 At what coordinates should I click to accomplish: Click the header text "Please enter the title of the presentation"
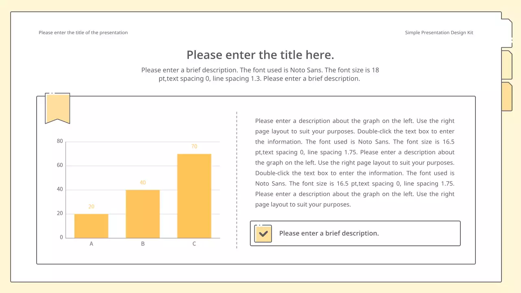tap(83, 33)
